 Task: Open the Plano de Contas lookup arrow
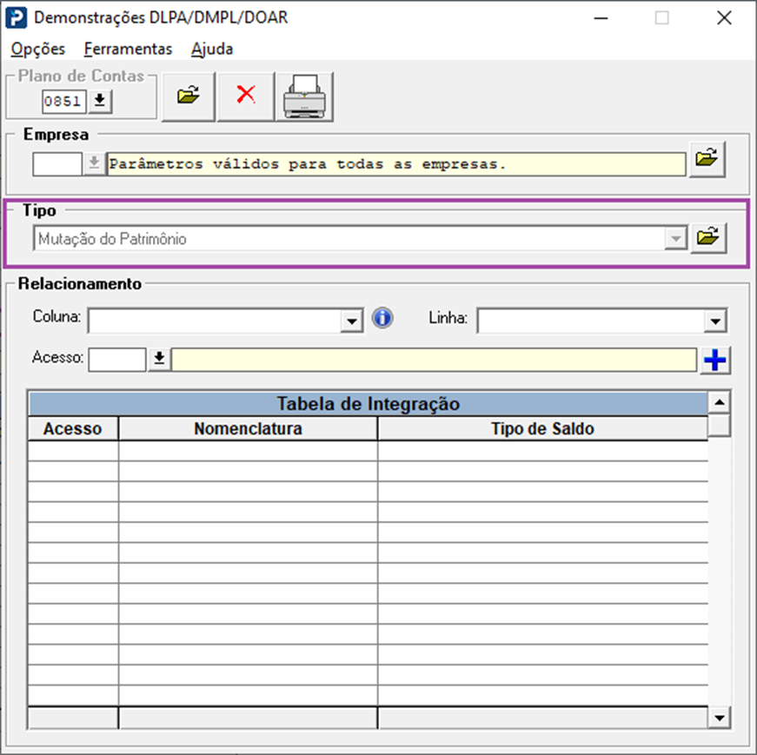(100, 101)
